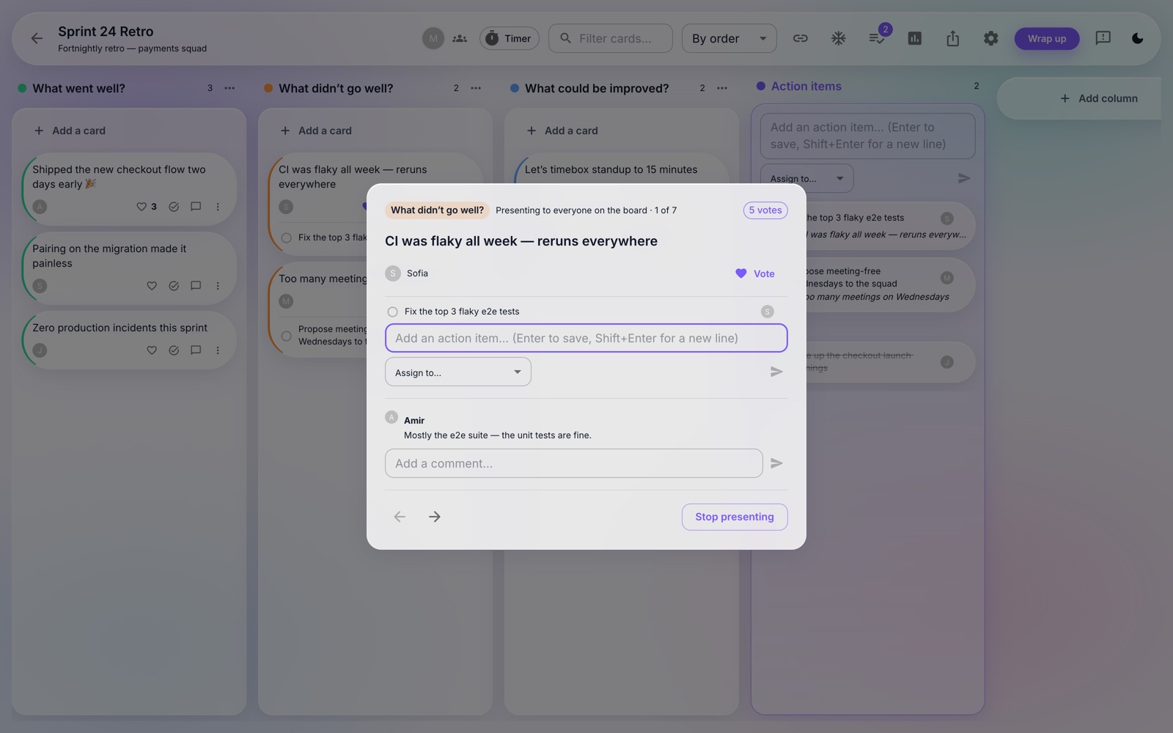Open the By order sort dropdown
Screen dimensions: 1173x733
[x=729, y=38]
